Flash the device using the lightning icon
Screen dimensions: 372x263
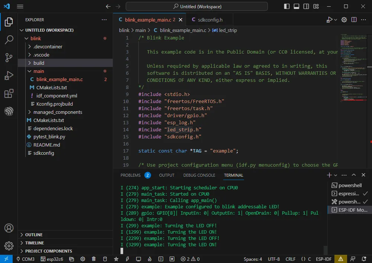pos(127,259)
